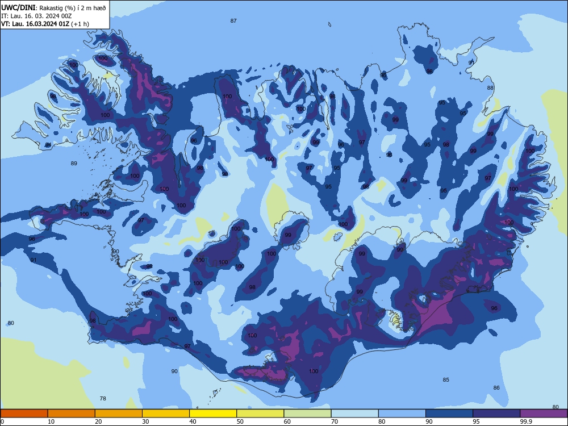568x426 pixels.
Task: Click the 88 humidity value on the map
Action: click(490, 88)
